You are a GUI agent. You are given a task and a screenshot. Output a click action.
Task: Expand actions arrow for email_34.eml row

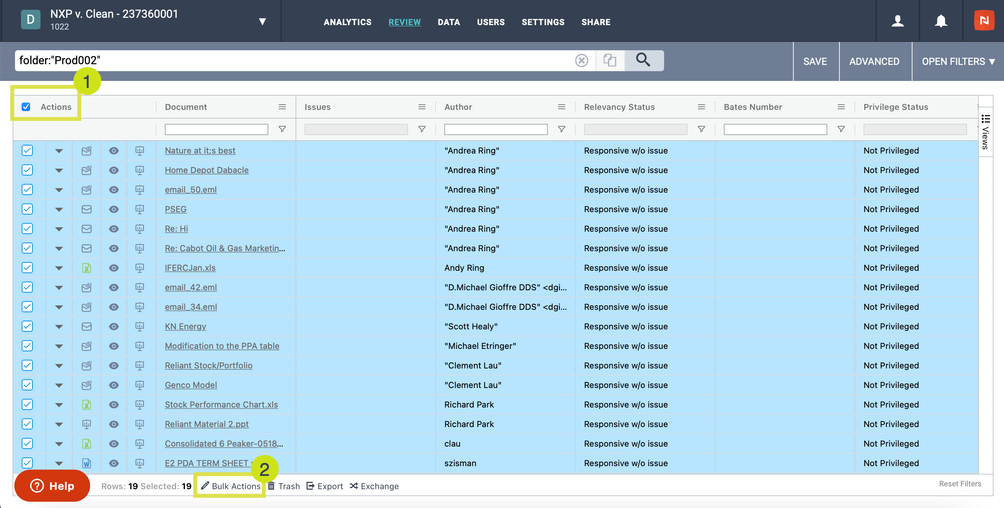coord(59,307)
